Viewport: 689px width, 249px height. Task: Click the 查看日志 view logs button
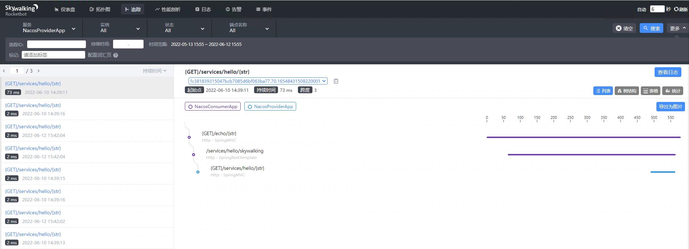(668, 72)
